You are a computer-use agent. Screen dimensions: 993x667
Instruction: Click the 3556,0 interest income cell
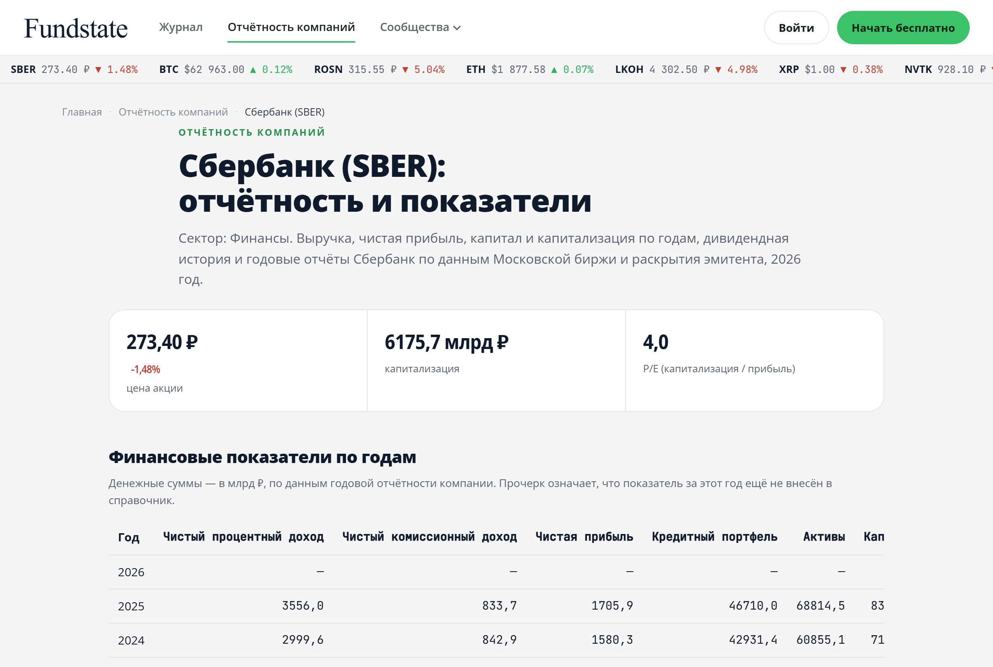coord(303,606)
